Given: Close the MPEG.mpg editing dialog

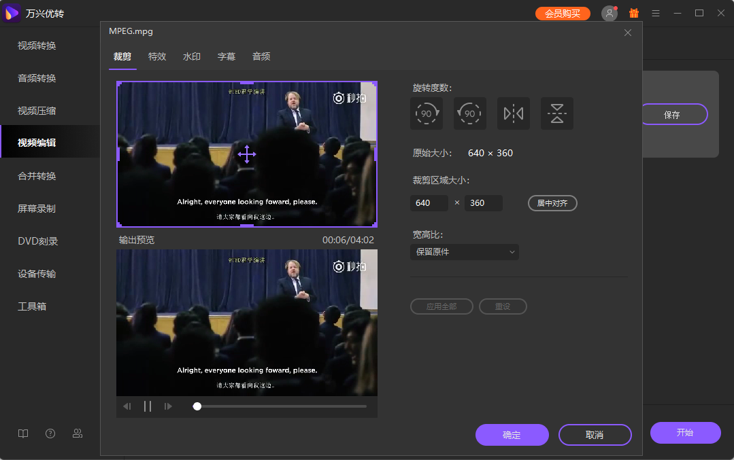Looking at the screenshot, I should coord(628,33).
